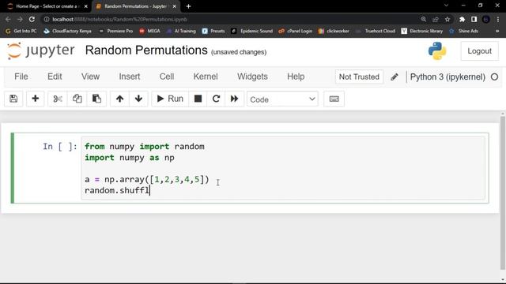Click the Jupyter logo
Image resolution: width=506 pixels, height=284 pixels.
[x=41, y=50]
